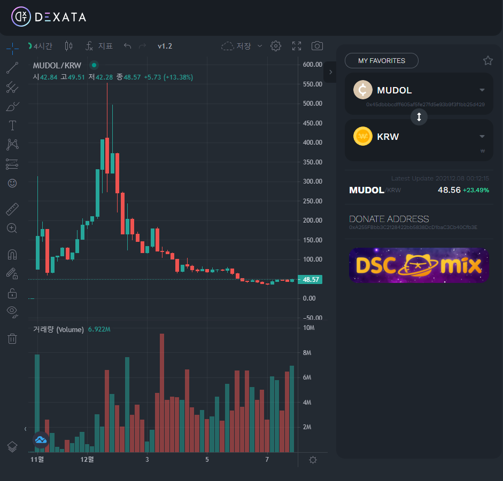Open the time axis settings gear
Image resolution: width=503 pixels, height=481 pixels.
coord(313,460)
